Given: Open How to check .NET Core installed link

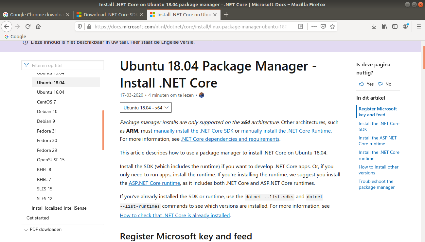Looking at the screenshot, I should [175, 215].
